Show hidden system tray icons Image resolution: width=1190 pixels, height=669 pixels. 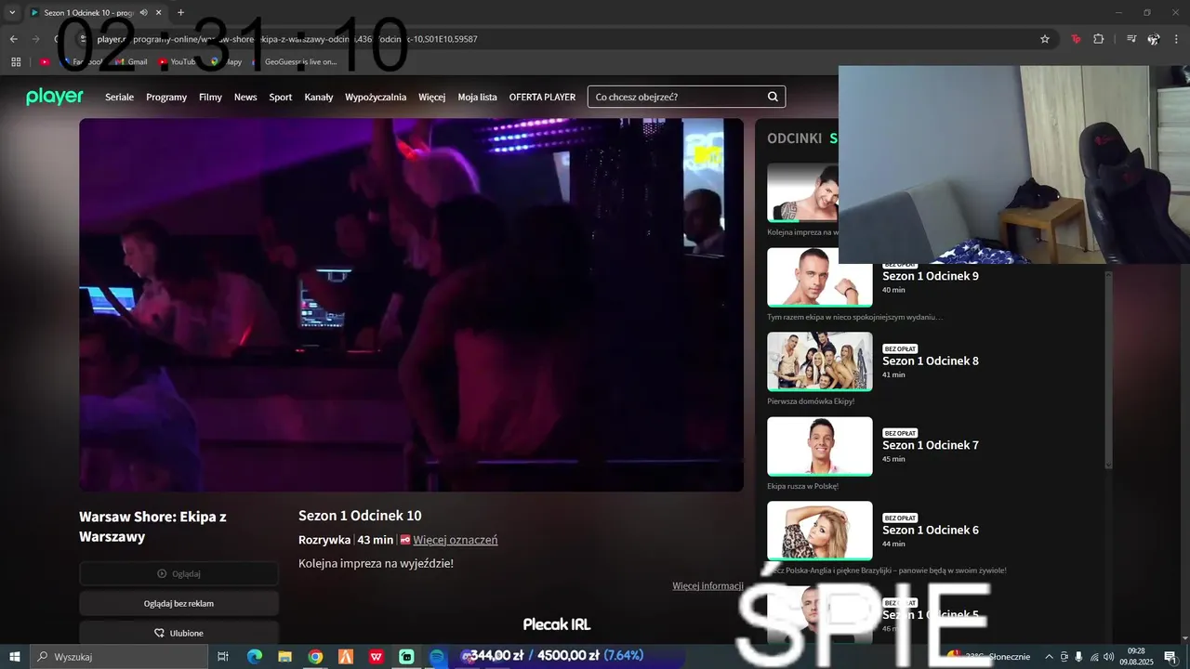1050,657
